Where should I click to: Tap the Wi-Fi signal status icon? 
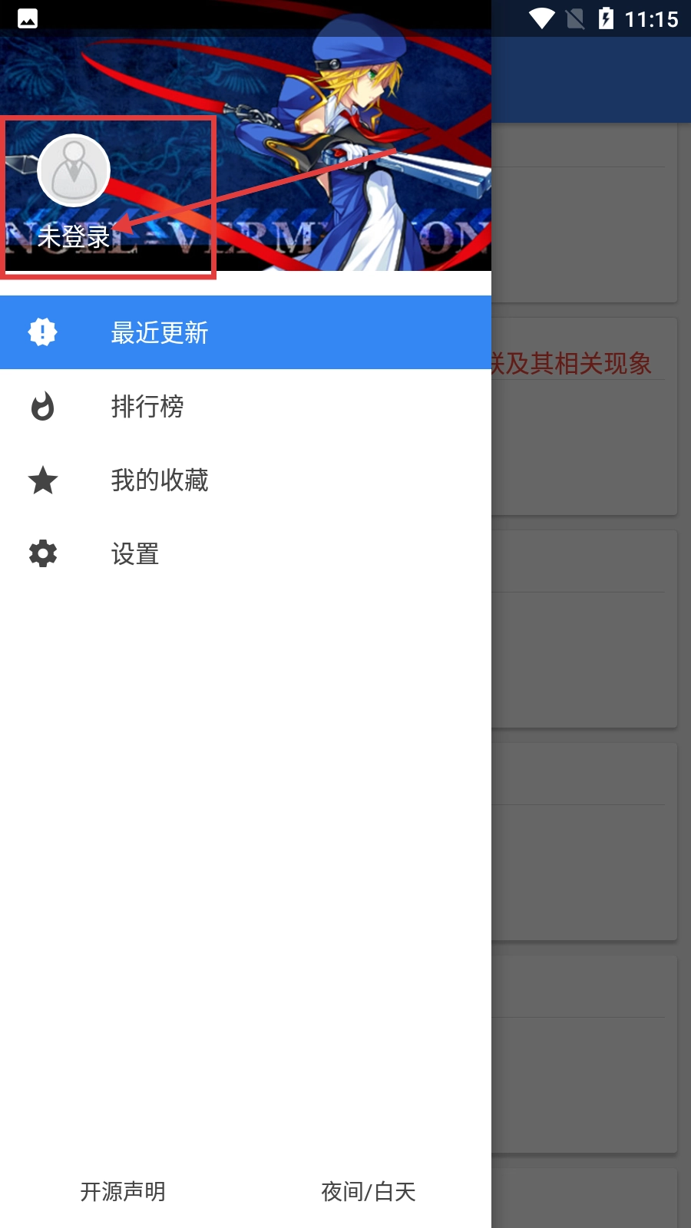(542, 18)
